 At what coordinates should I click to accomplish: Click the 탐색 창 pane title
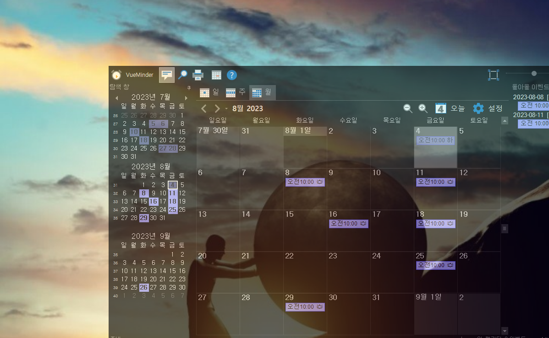(120, 86)
